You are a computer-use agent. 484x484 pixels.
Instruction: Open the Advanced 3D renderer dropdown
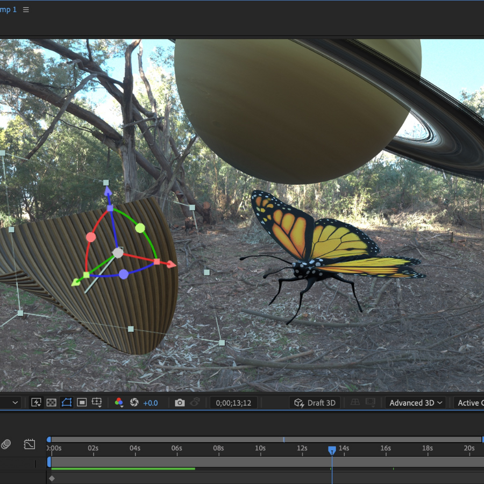pos(416,403)
